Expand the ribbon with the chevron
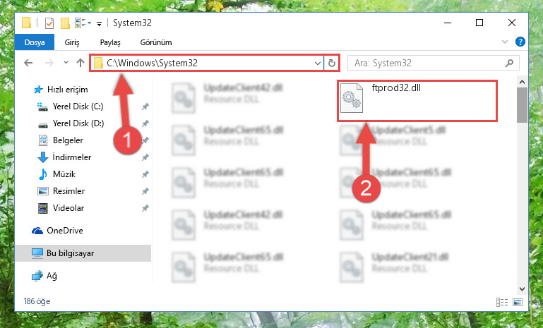This screenshot has height=328, width=543. tap(505, 42)
